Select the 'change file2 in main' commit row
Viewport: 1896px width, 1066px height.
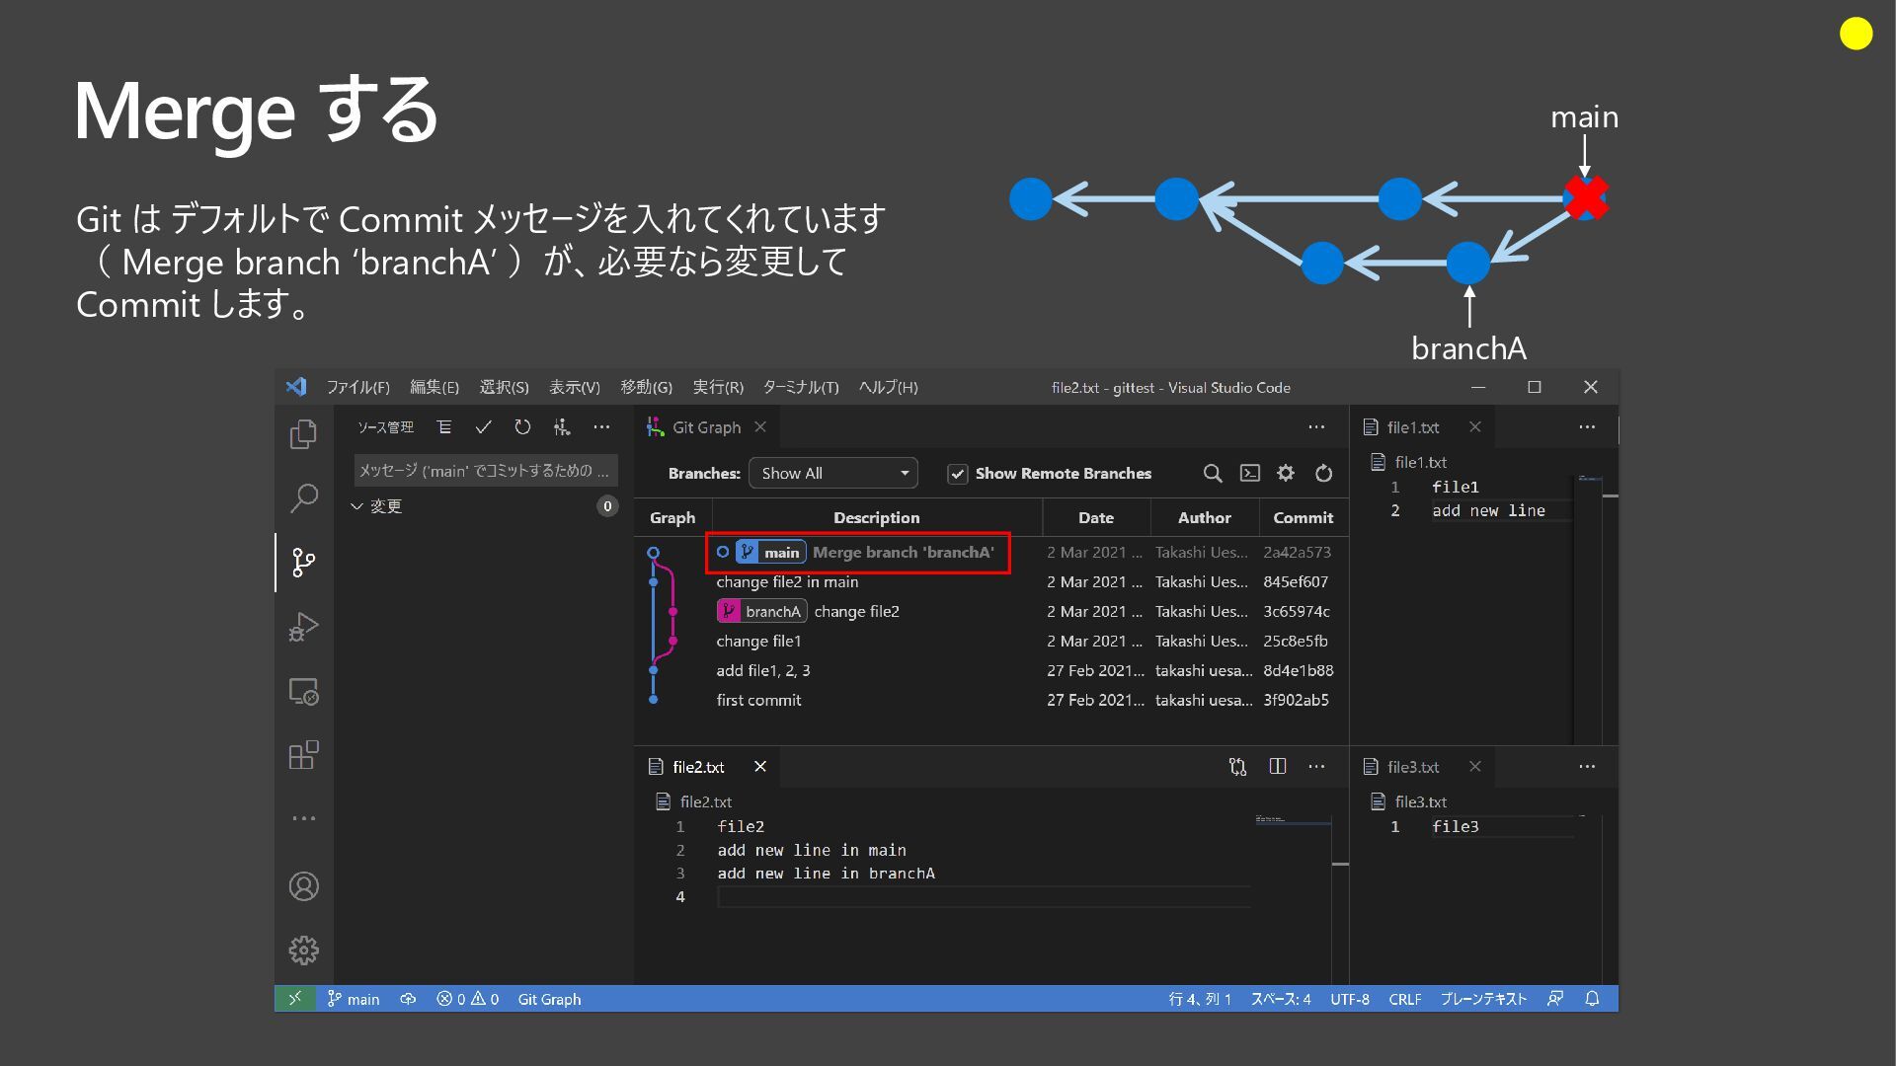coord(787,582)
